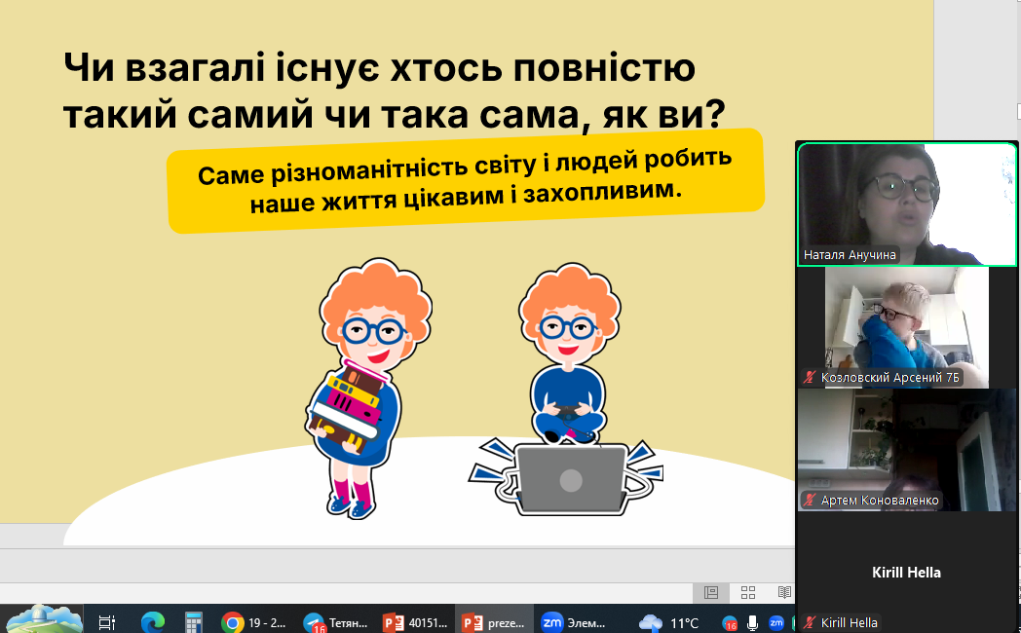Screen dimensions: 1021x633
Task: Open Telegram chat 'Тетян...' in taskbar
Action: pos(337,622)
